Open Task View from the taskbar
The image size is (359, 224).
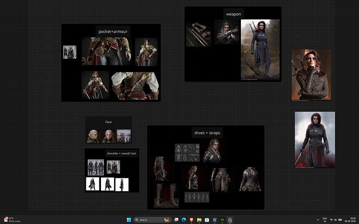pyautogui.click(x=176, y=220)
